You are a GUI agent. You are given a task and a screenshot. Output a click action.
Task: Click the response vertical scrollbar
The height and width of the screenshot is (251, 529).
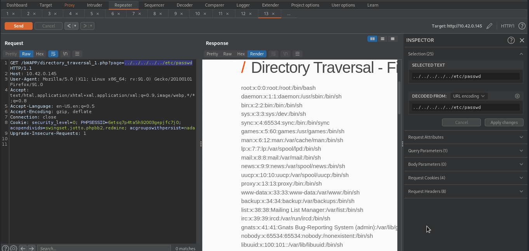(x=399, y=98)
